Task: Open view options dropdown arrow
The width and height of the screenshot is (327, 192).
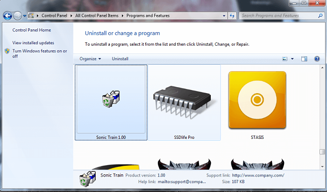Action: point(292,59)
